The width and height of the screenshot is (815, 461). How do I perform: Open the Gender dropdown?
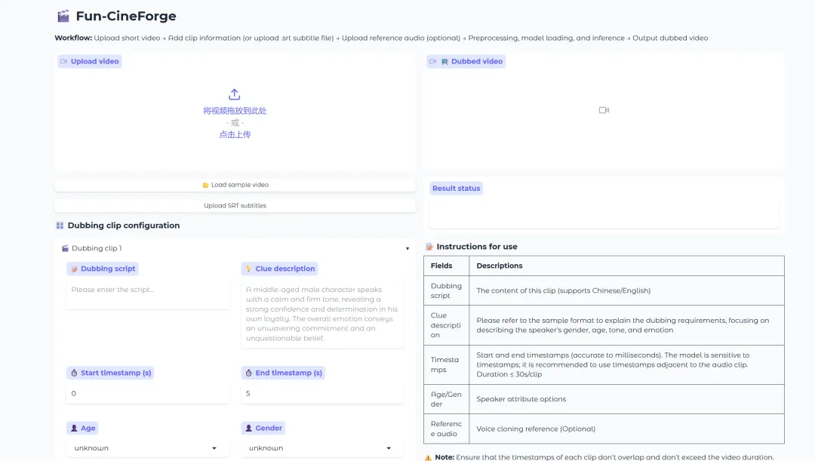point(322,448)
